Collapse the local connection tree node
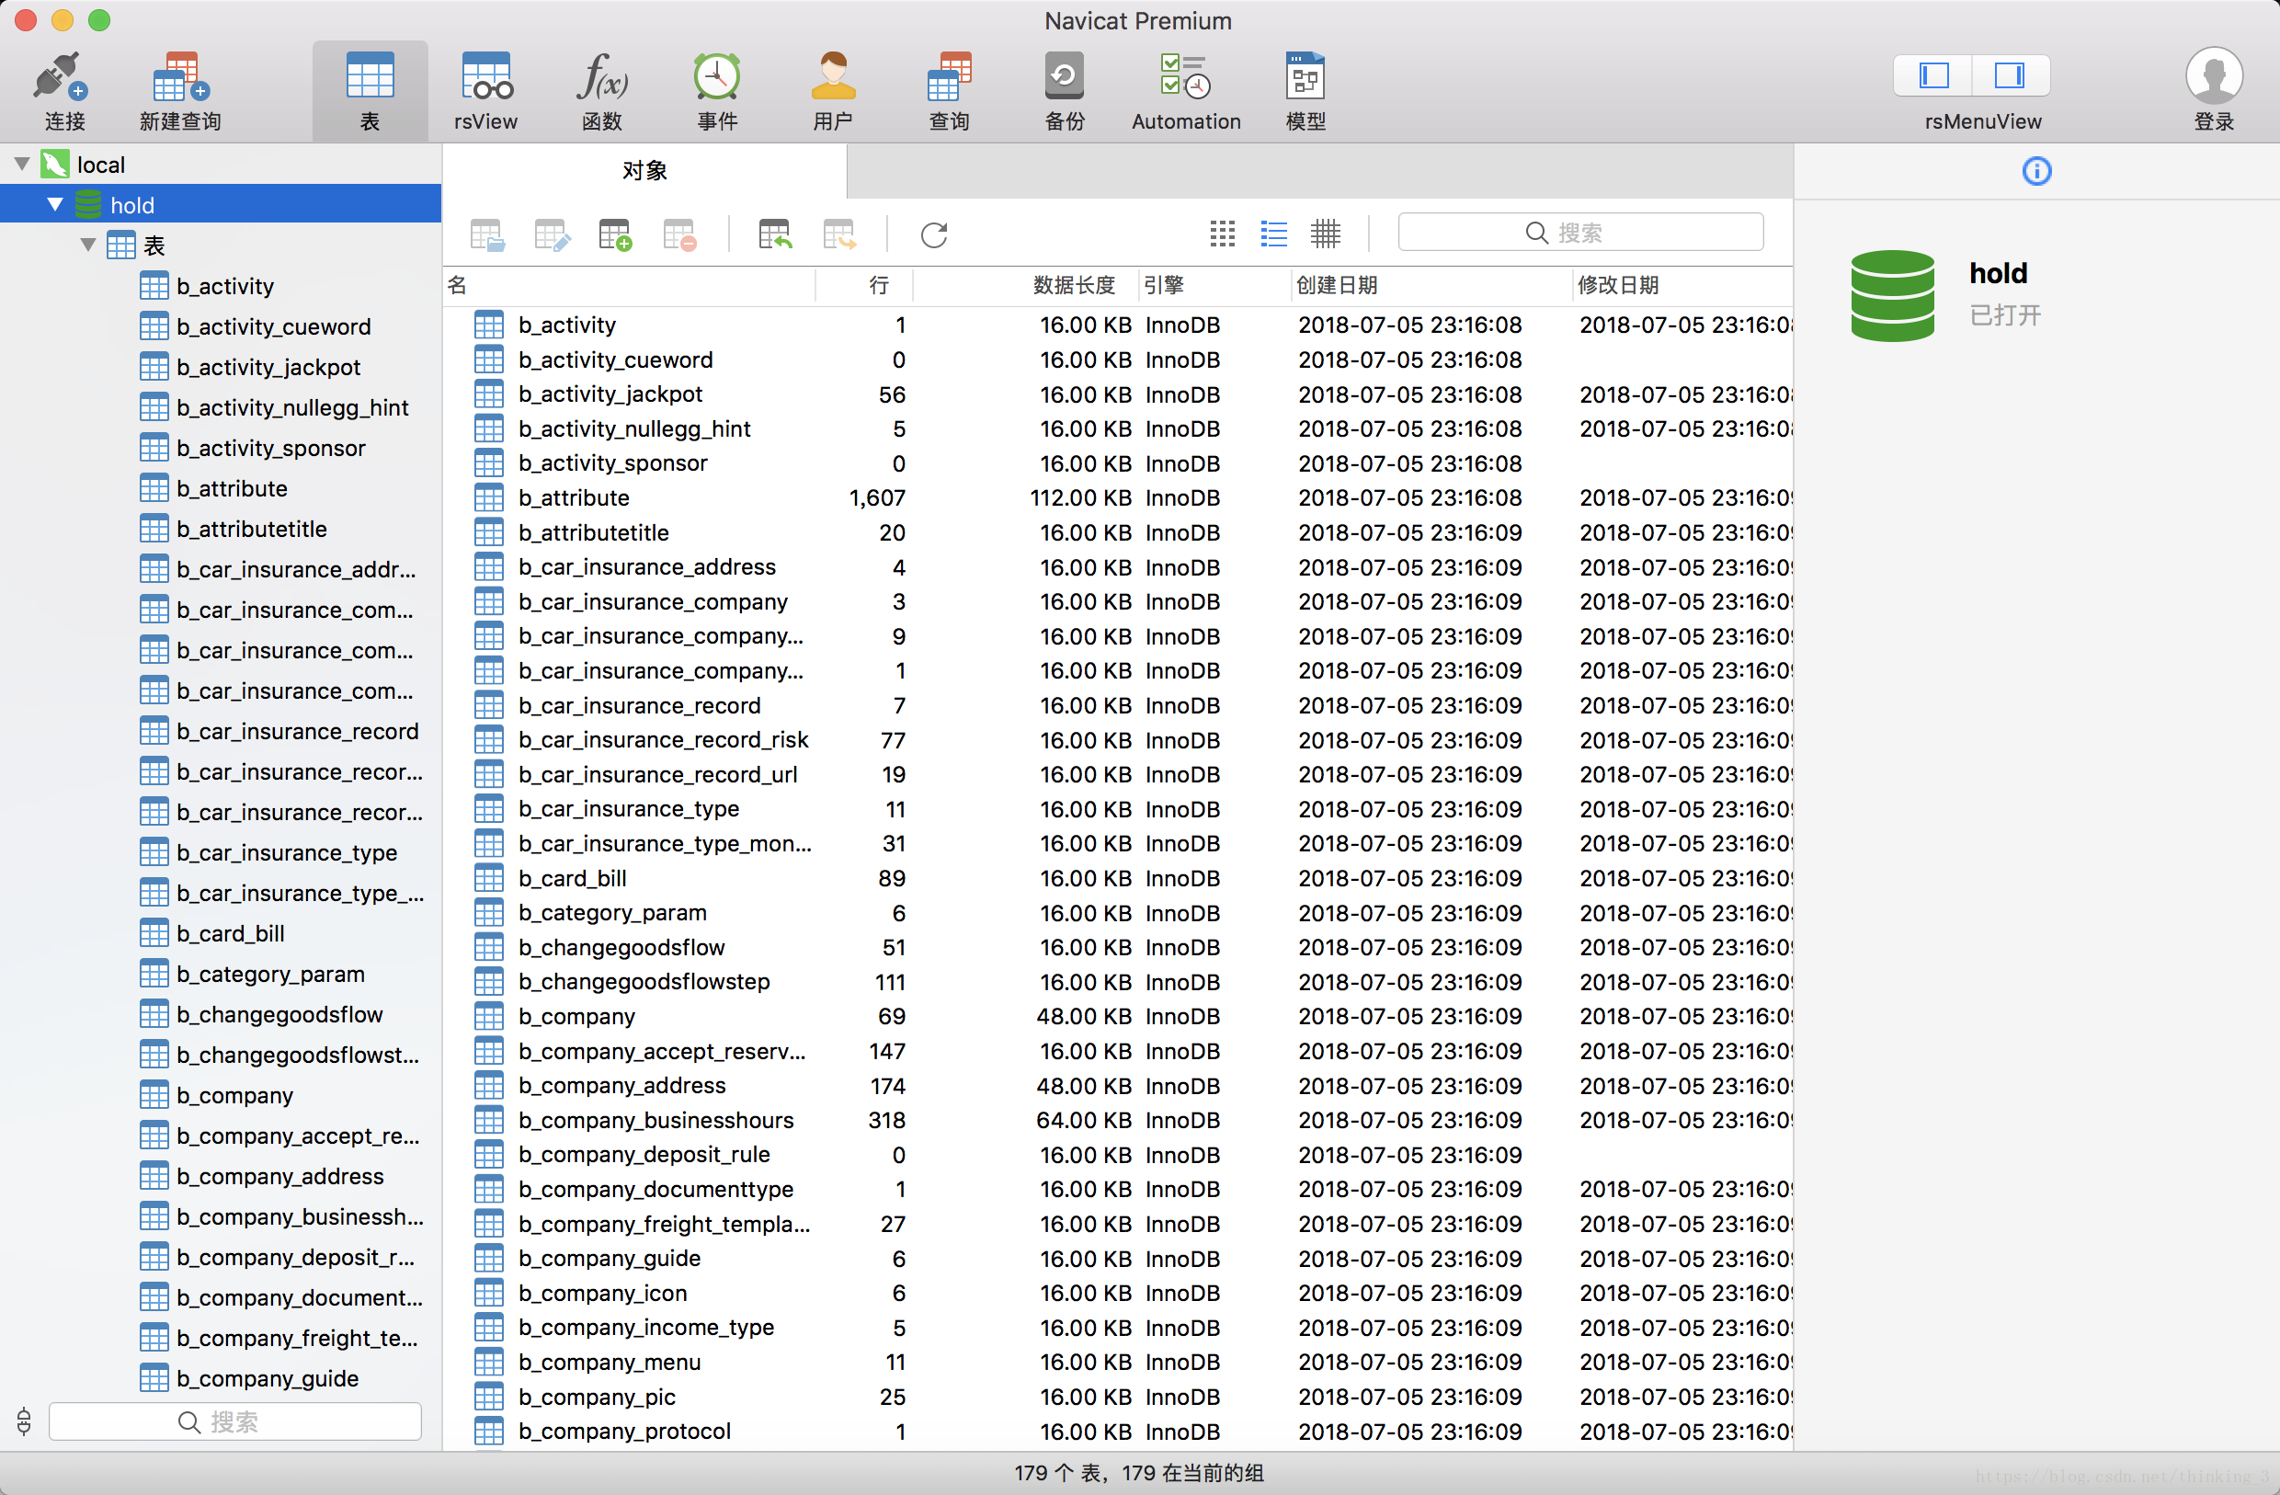2280x1495 pixels. click(x=22, y=165)
